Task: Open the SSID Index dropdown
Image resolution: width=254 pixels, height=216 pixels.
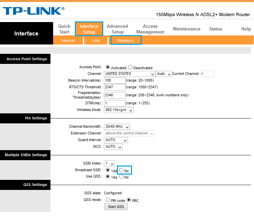Action: click(109, 164)
